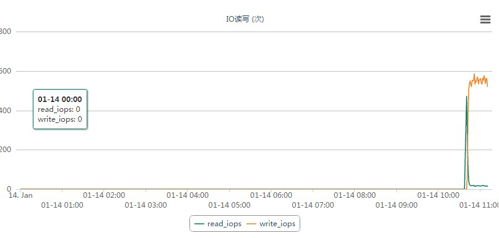The image size is (499, 238).
Task: Click the 01-14 04:00 axis label
Action: click(188, 195)
